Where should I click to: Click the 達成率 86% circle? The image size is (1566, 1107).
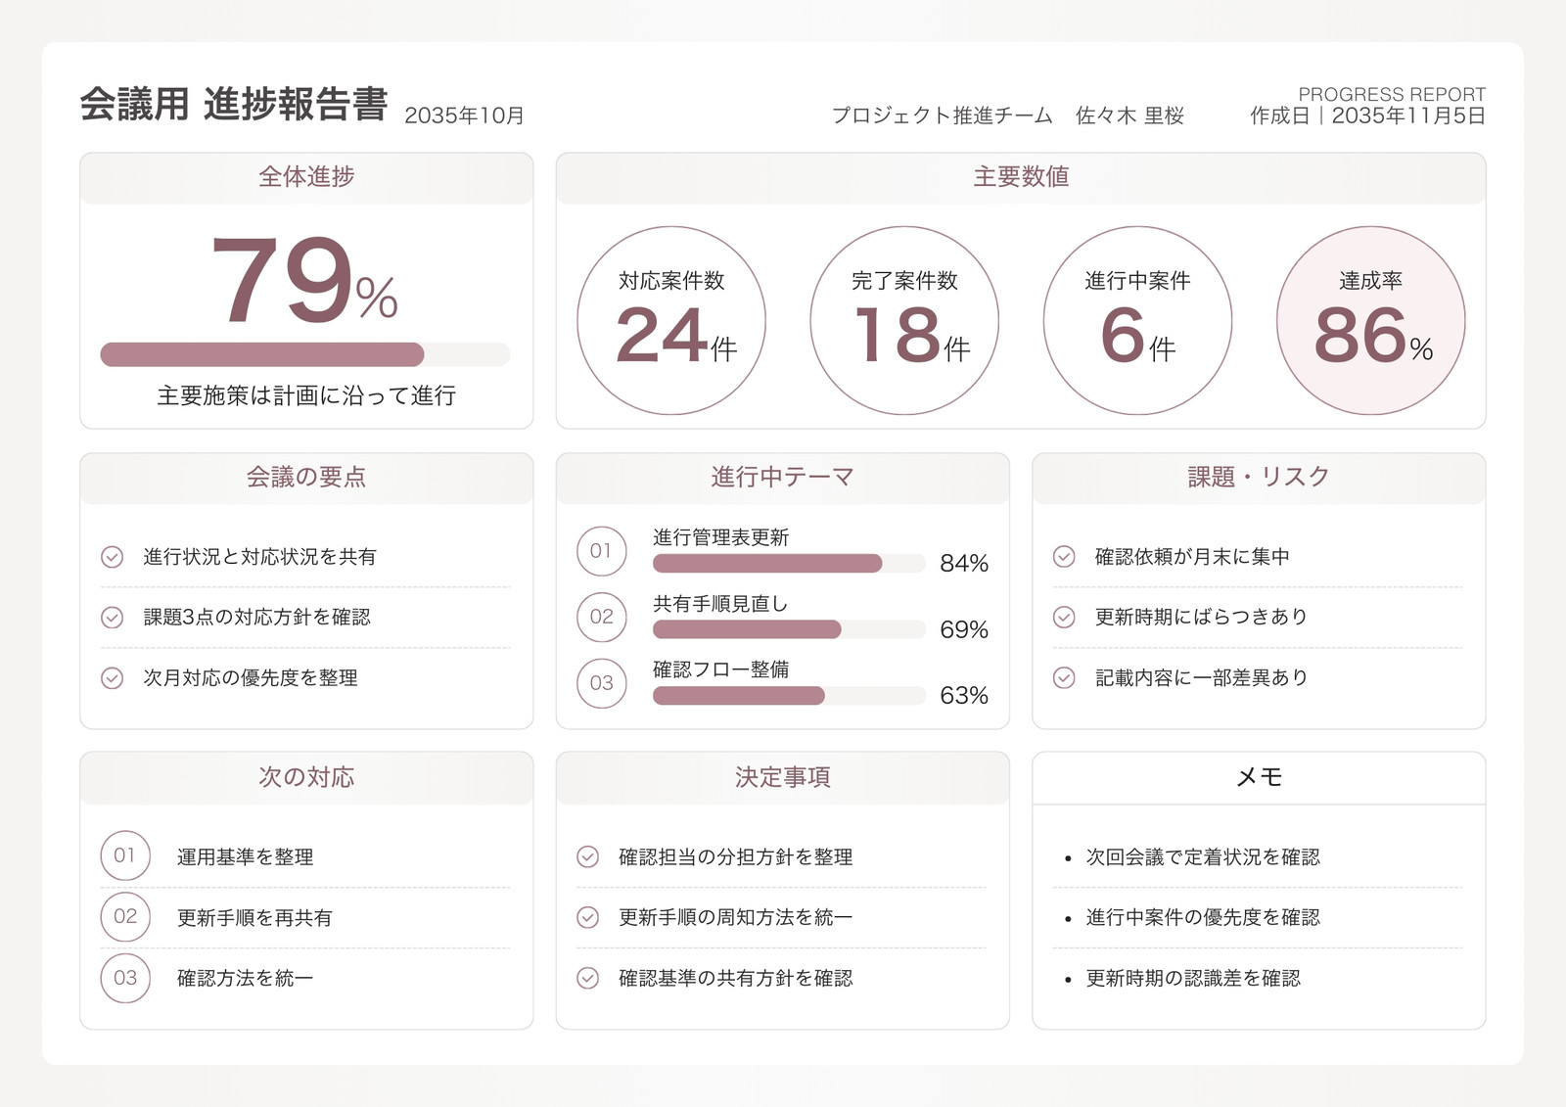coord(1370,321)
